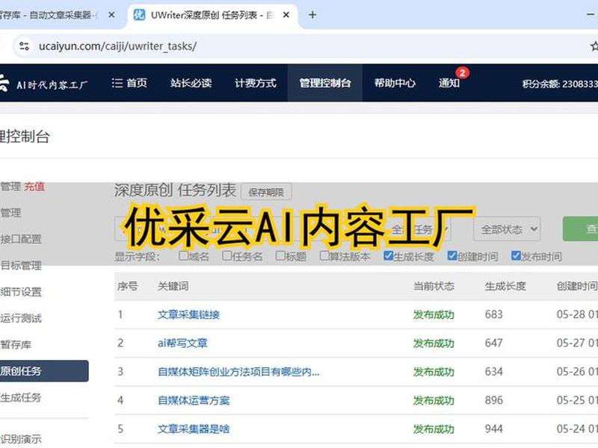Open the keyword link 文章采集器是啥
The height and width of the screenshot is (448, 598).
coord(194,429)
